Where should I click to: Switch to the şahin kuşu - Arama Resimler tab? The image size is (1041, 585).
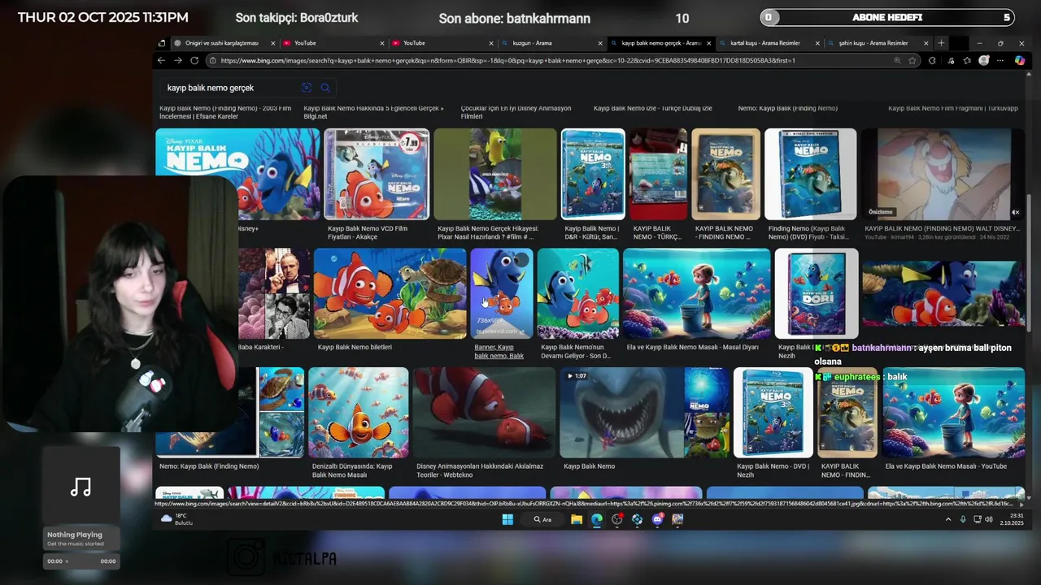(x=877, y=43)
